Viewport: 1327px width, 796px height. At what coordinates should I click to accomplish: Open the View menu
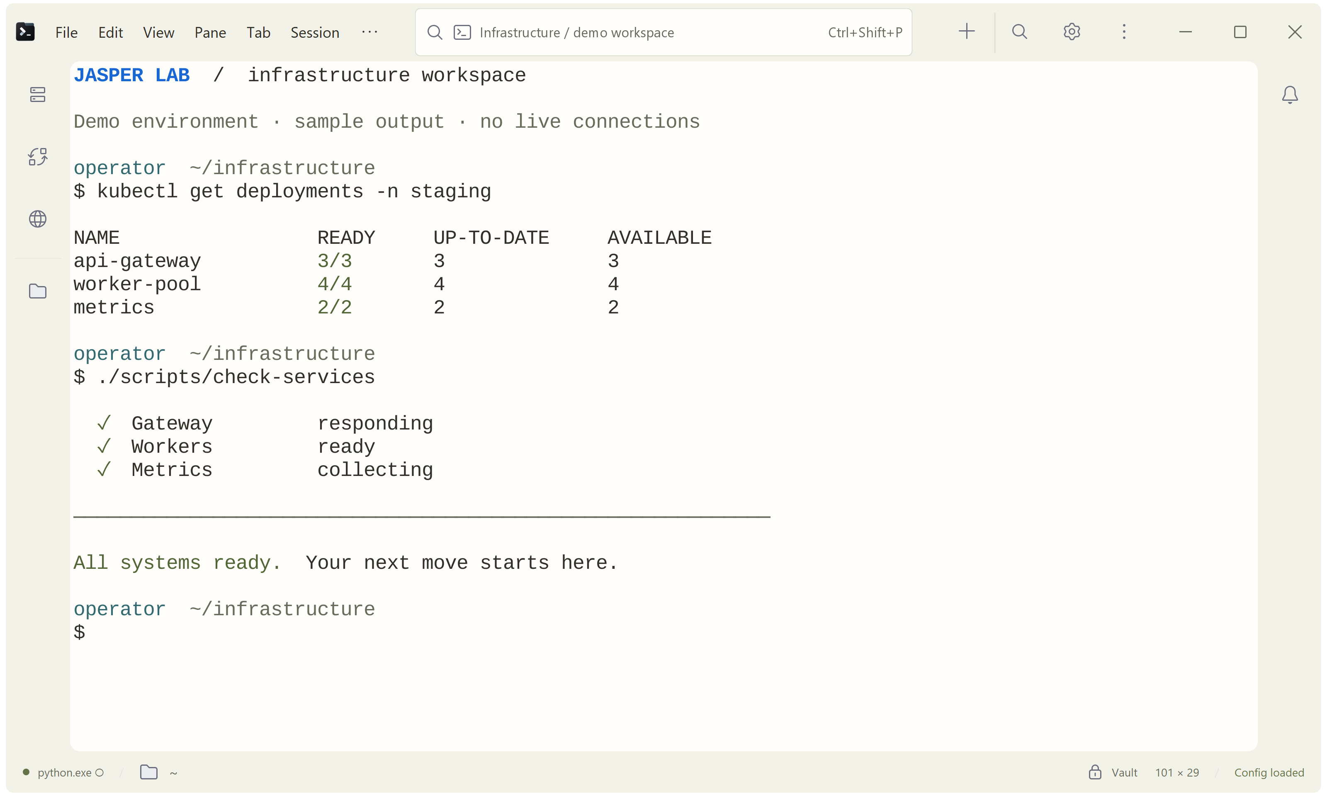click(158, 32)
